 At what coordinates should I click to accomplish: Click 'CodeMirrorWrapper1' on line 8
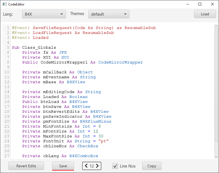pyautogui.click(x=64, y=62)
